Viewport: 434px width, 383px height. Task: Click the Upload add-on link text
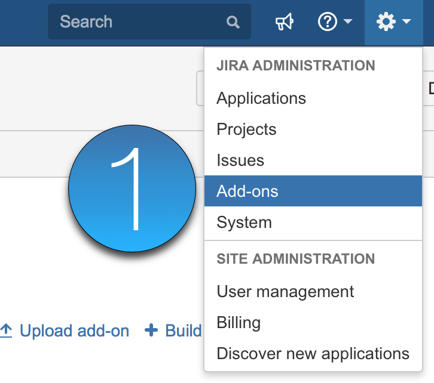74,331
